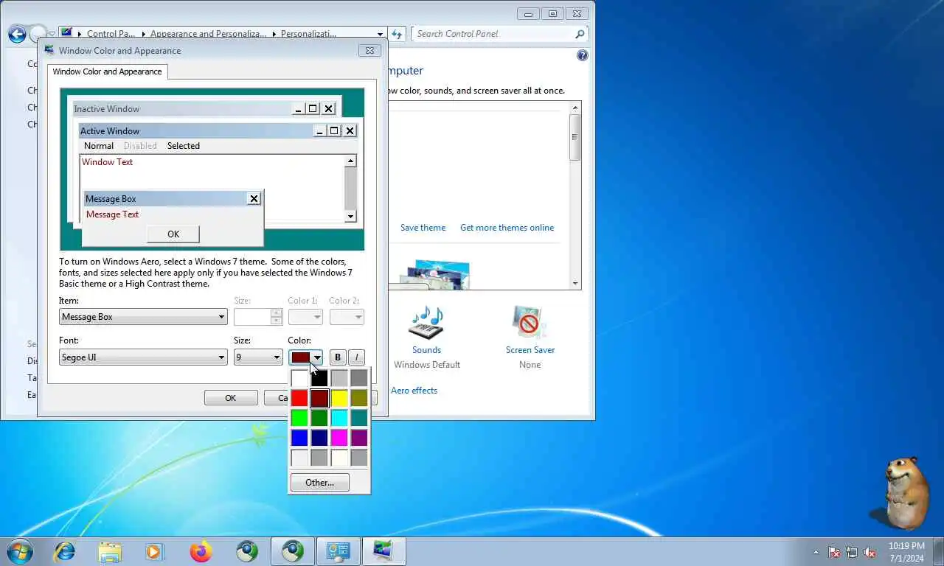Open network status tray icon

coord(852,552)
